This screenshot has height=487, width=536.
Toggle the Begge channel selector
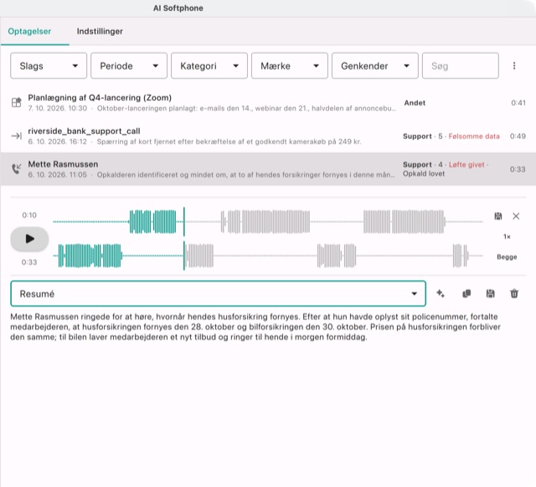[507, 256]
